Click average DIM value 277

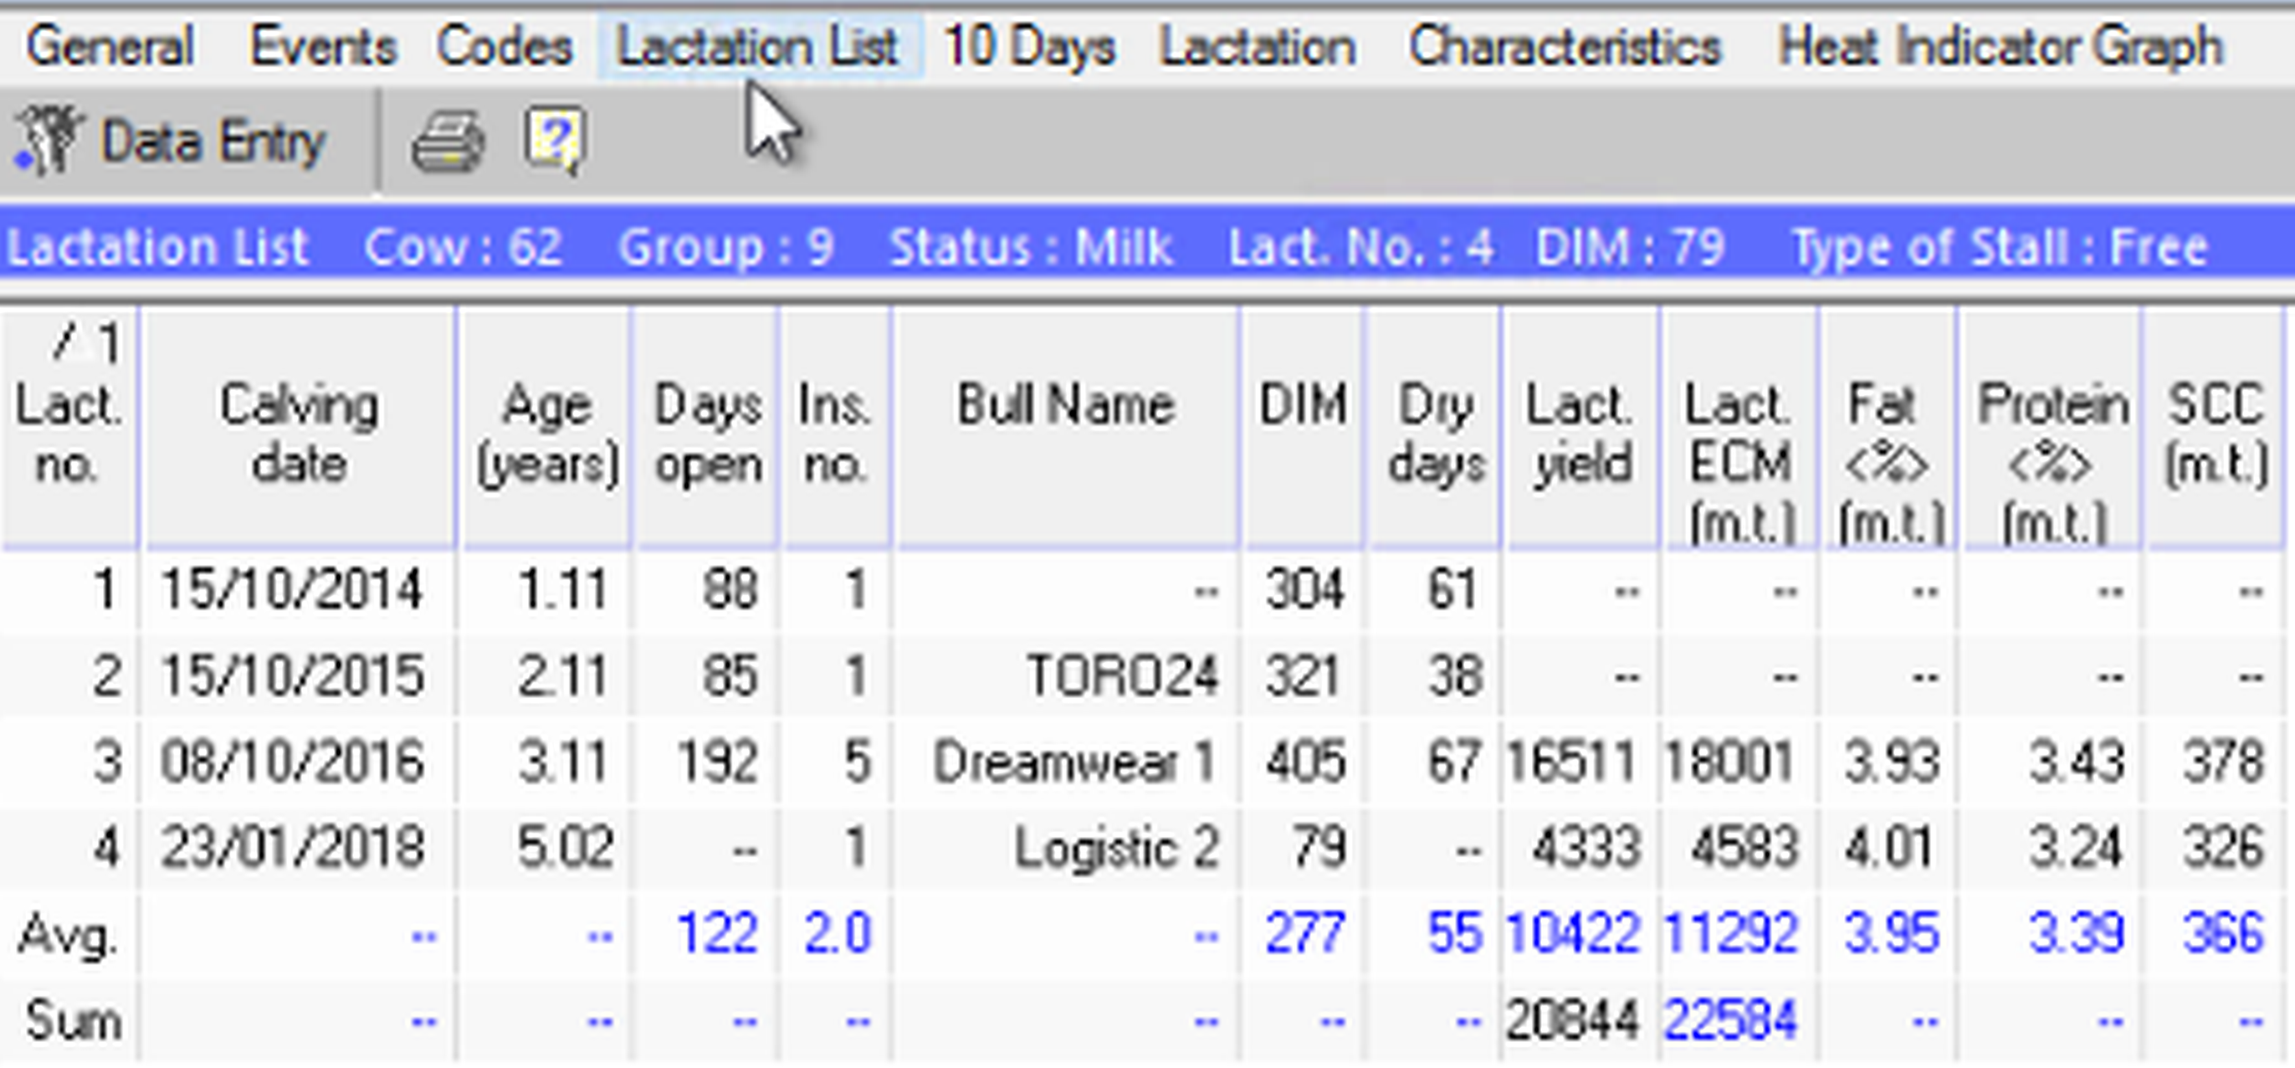coord(1305,933)
